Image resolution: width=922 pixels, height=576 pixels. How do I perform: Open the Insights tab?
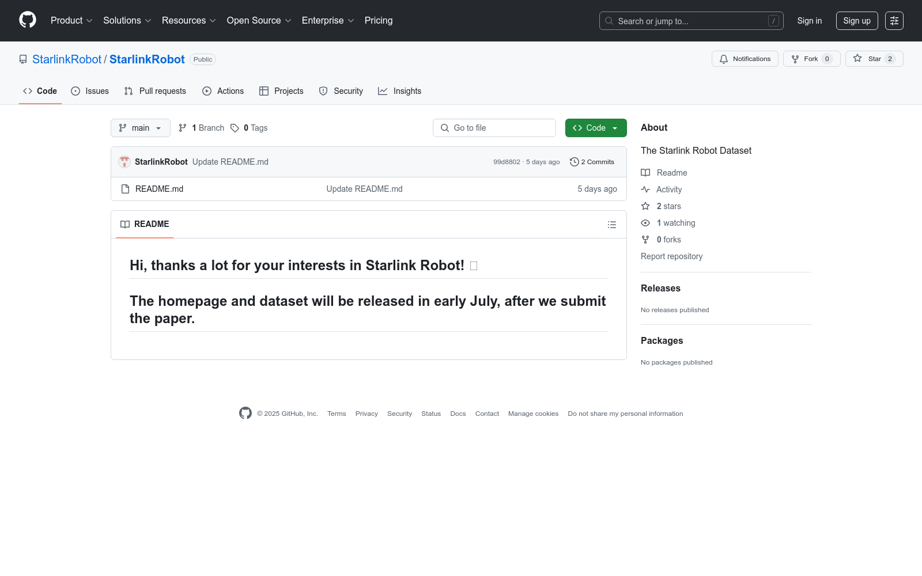399,91
